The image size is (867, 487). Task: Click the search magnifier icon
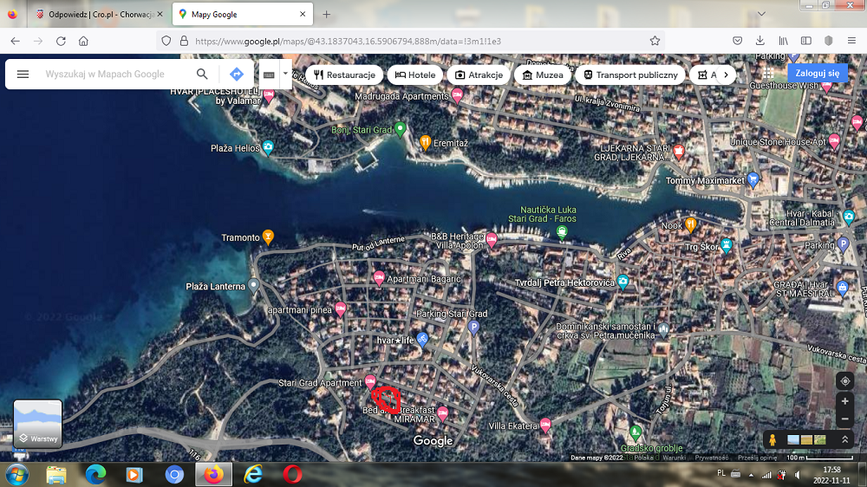202,75
